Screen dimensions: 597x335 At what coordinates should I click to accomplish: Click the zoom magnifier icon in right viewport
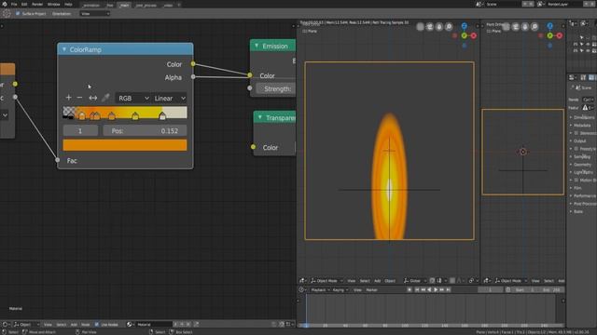point(535,27)
